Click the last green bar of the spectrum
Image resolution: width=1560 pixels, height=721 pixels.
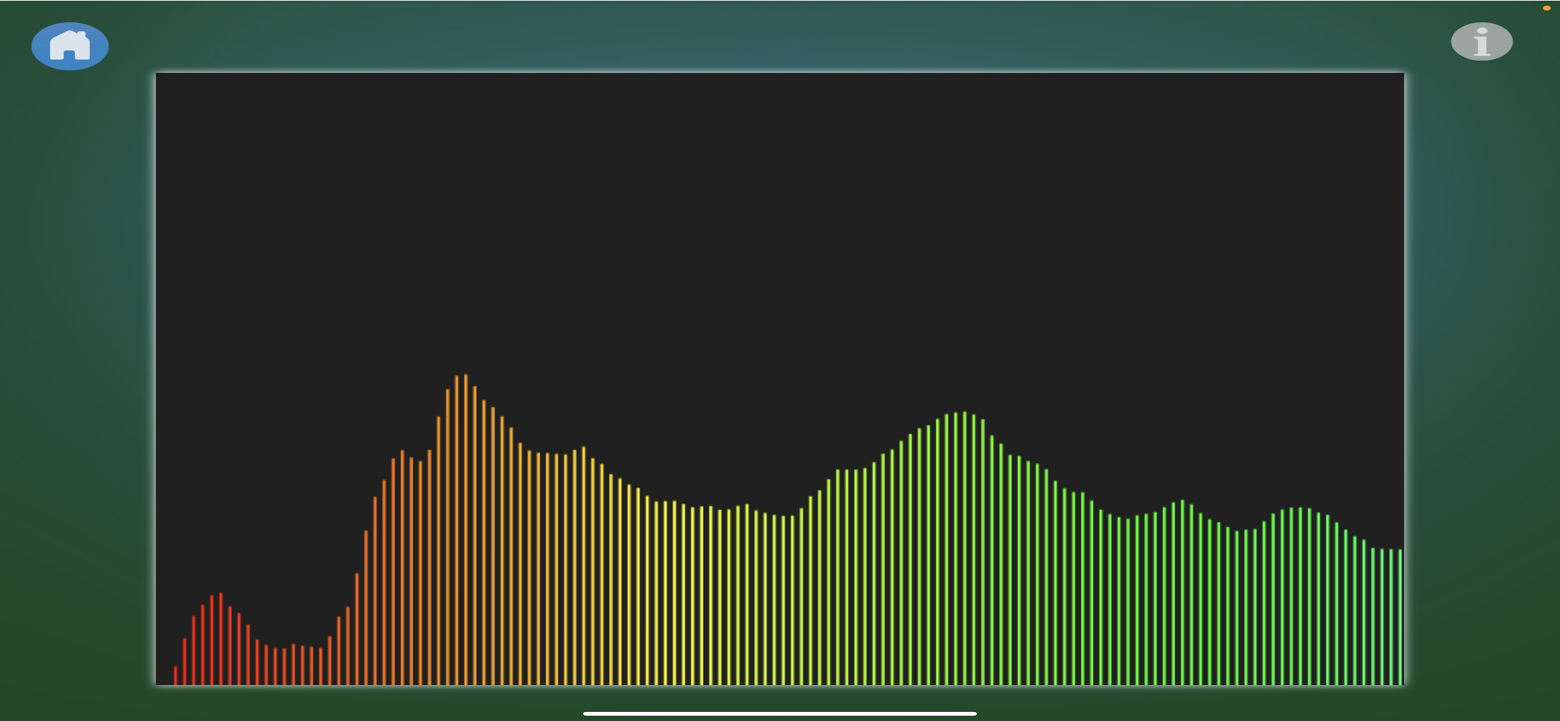coord(1399,617)
